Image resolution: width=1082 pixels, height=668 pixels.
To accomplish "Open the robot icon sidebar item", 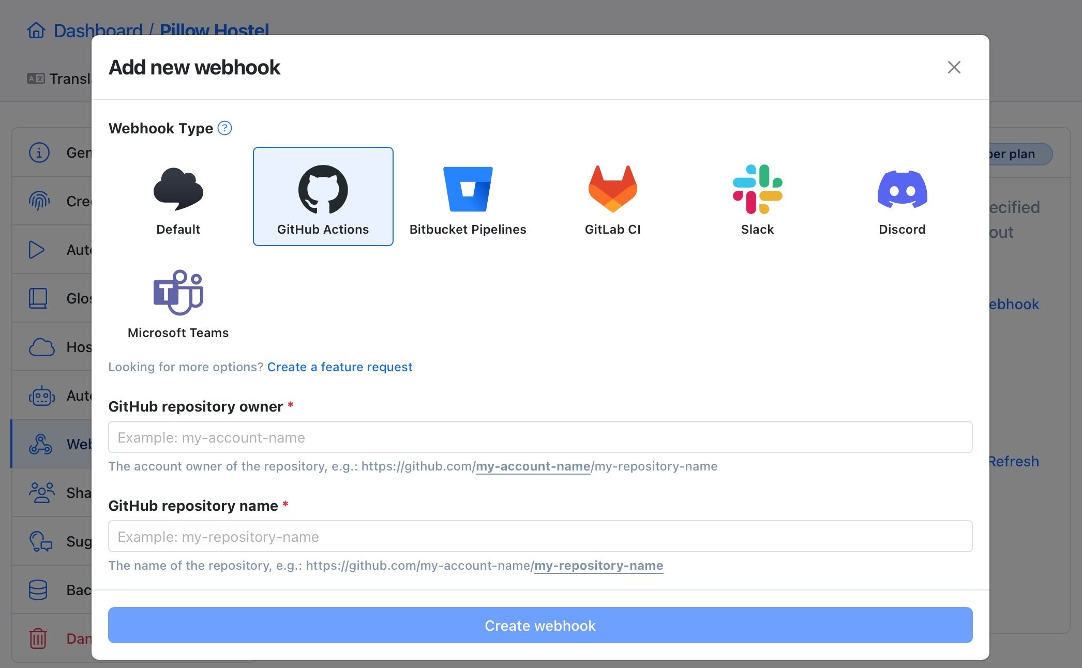I will 41,396.
